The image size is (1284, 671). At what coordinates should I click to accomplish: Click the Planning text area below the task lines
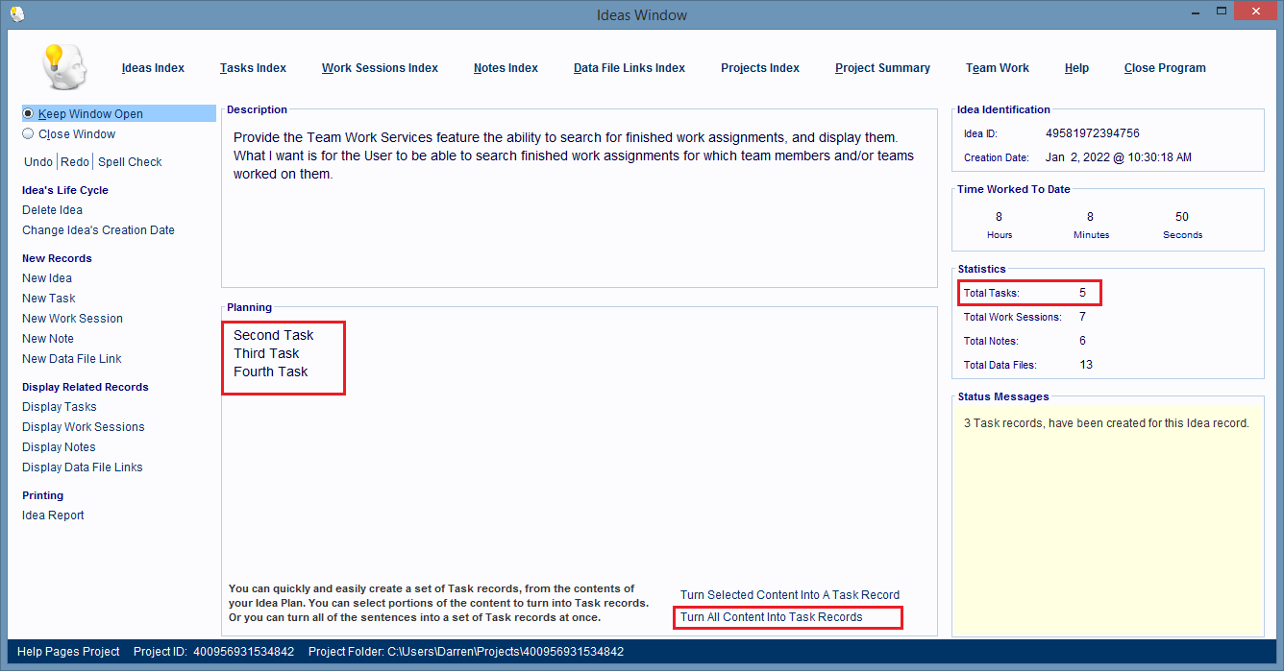580,480
